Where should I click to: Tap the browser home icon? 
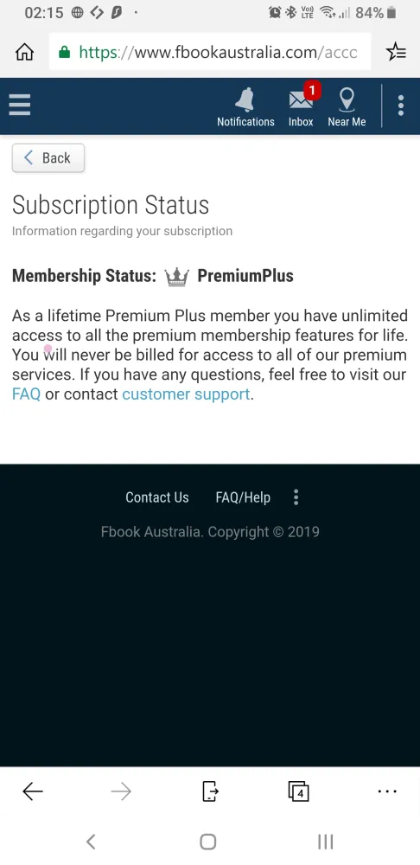pos(24,53)
